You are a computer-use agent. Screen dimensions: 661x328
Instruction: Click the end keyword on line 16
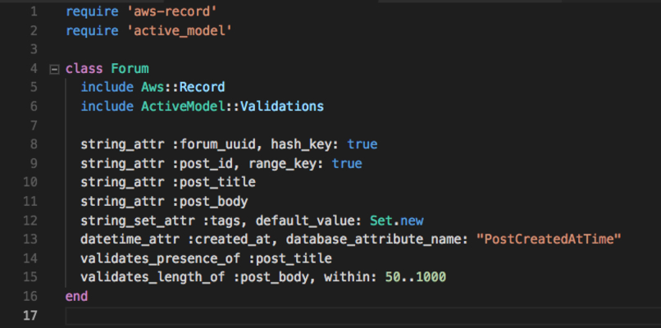[x=77, y=296]
